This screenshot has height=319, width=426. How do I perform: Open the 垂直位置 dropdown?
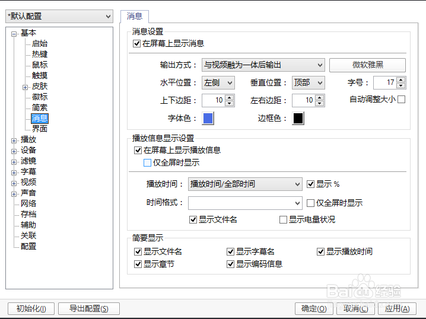coord(309,82)
